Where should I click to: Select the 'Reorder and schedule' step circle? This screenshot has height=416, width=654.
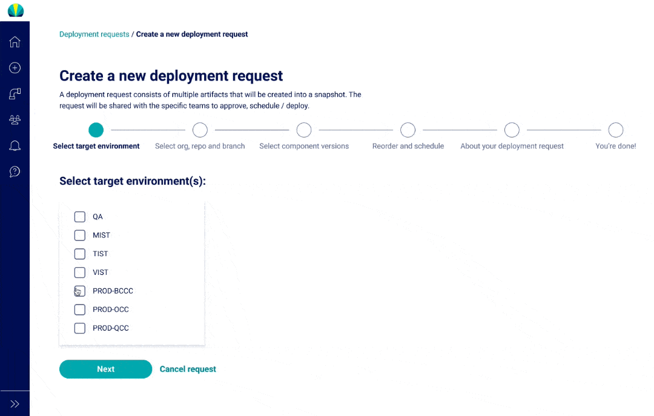(408, 130)
